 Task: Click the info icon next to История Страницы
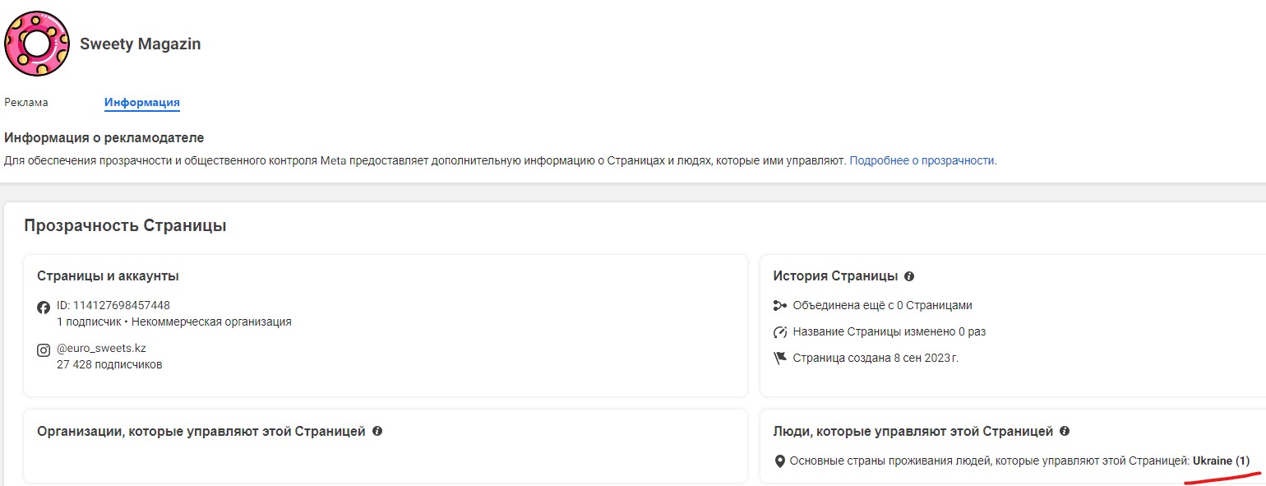coord(909,276)
